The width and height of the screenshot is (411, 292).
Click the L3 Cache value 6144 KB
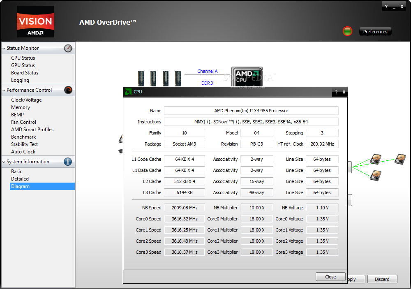184,192
